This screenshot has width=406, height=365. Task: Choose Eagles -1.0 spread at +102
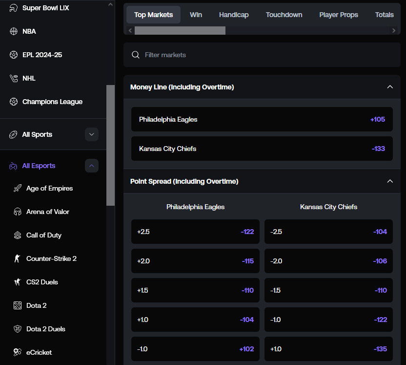click(x=195, y=349)
